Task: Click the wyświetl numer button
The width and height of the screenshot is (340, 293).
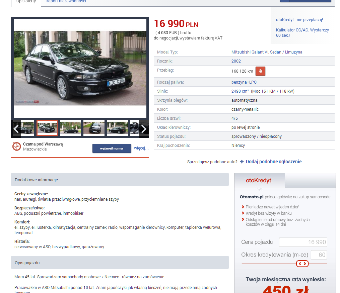Action: tap(112, 149)
